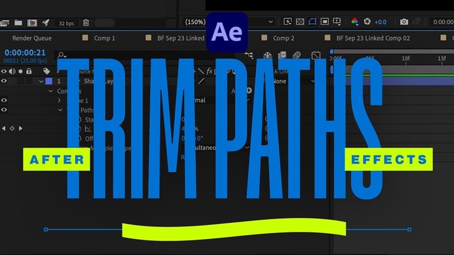Go to the next keyframe
Screen dimensions: 454x255
(x=20, y=128)
